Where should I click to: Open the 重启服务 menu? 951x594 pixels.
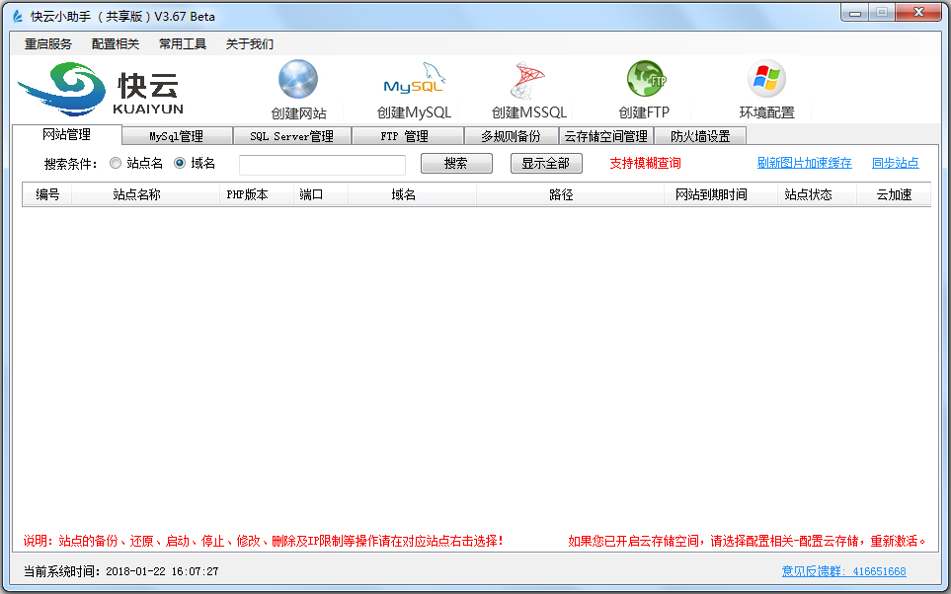coord(48,44)
